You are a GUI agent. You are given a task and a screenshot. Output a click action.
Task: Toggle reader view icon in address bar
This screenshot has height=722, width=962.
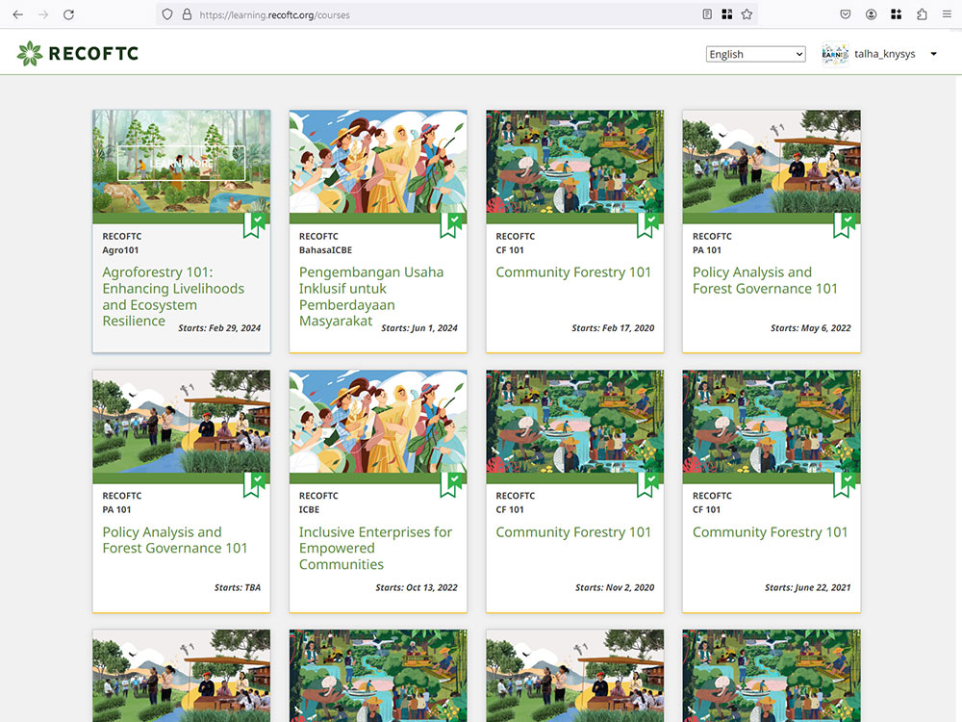(705, 14)
